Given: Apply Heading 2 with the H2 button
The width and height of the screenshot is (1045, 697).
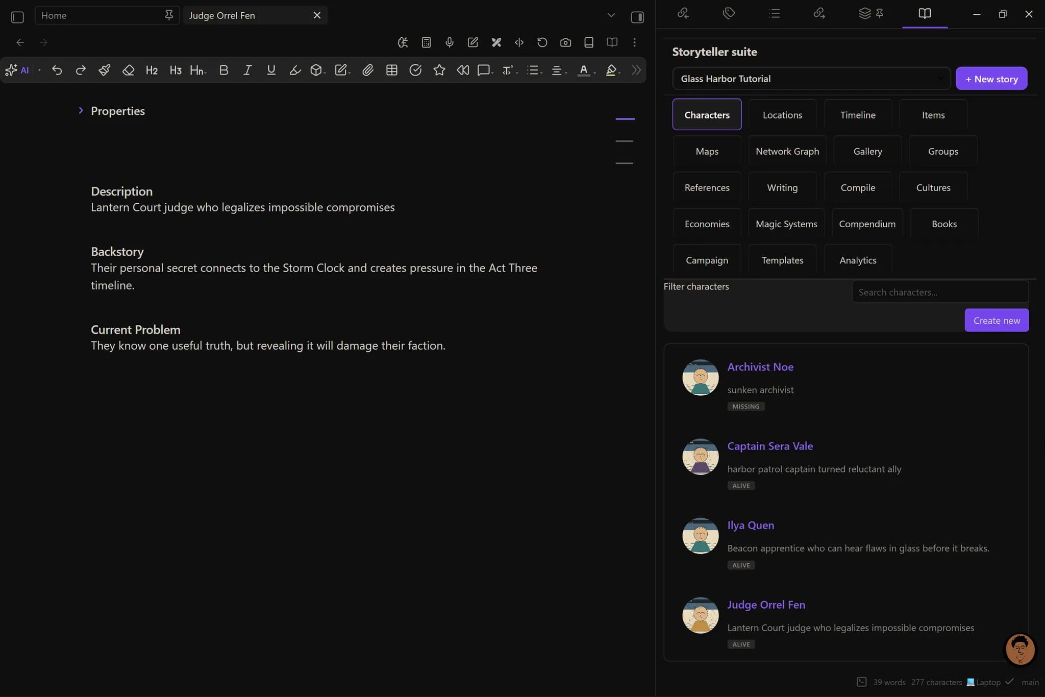Looking at the screenshot, I should (152, 70).
